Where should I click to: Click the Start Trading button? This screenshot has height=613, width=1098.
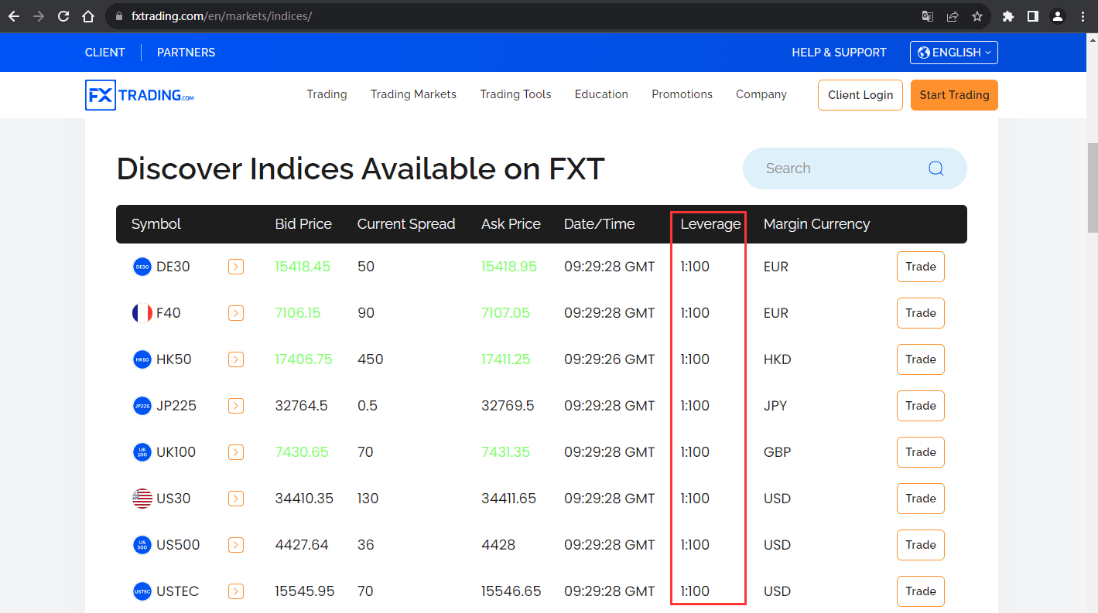pyautogui.click(x=954, y=95)
